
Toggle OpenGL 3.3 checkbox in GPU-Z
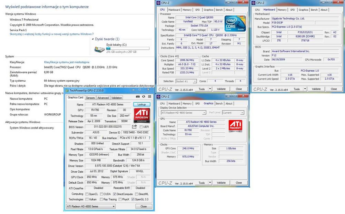[x=133, y=199]
